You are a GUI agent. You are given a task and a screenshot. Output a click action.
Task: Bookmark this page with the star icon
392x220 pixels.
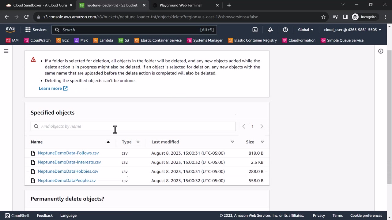323,17
